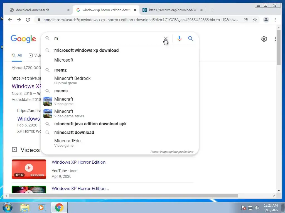Open the second video thumbnail
Image resolution: width=285 pixels, height=213 pixels.
coord(29,189)
